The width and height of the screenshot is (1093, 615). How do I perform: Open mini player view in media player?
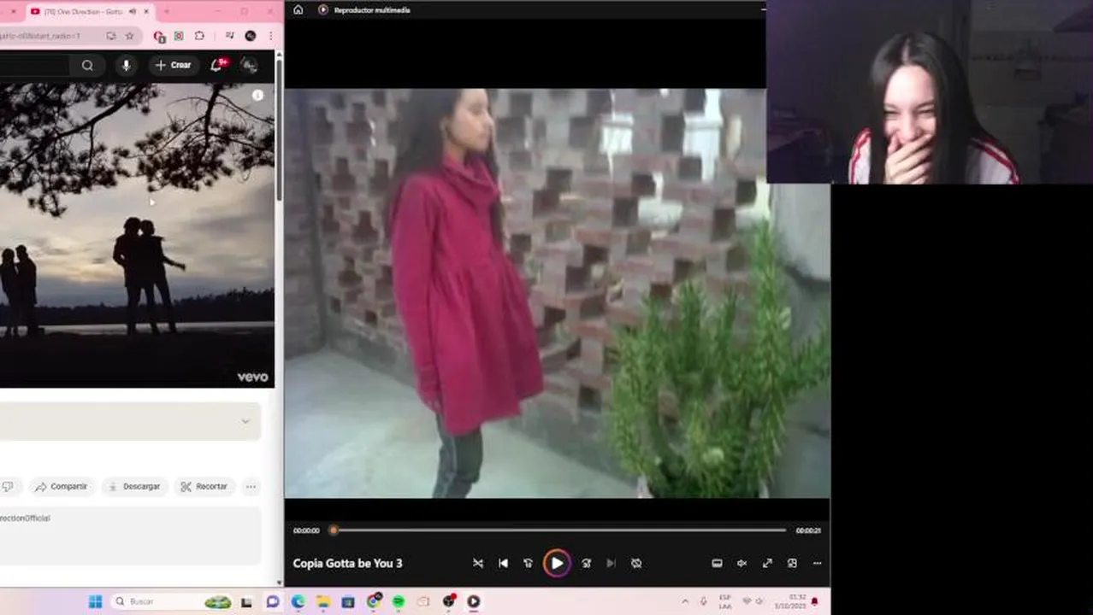[792, 563]
